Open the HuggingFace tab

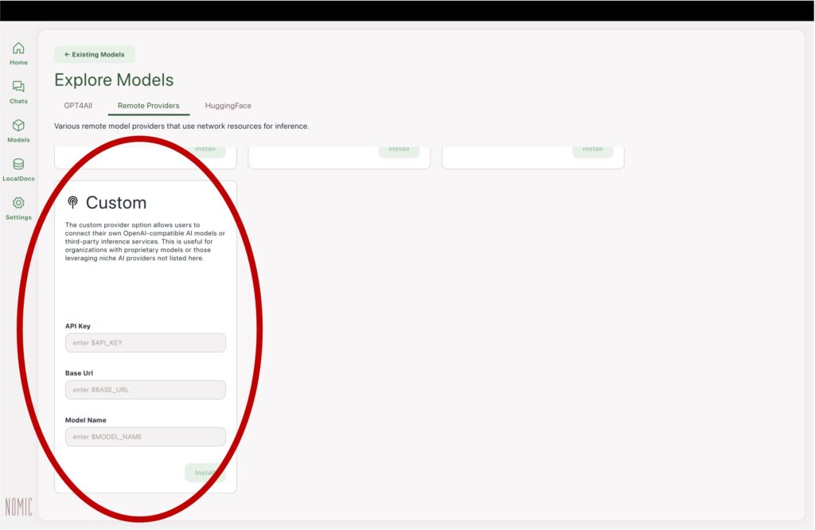tap(228, 106)
